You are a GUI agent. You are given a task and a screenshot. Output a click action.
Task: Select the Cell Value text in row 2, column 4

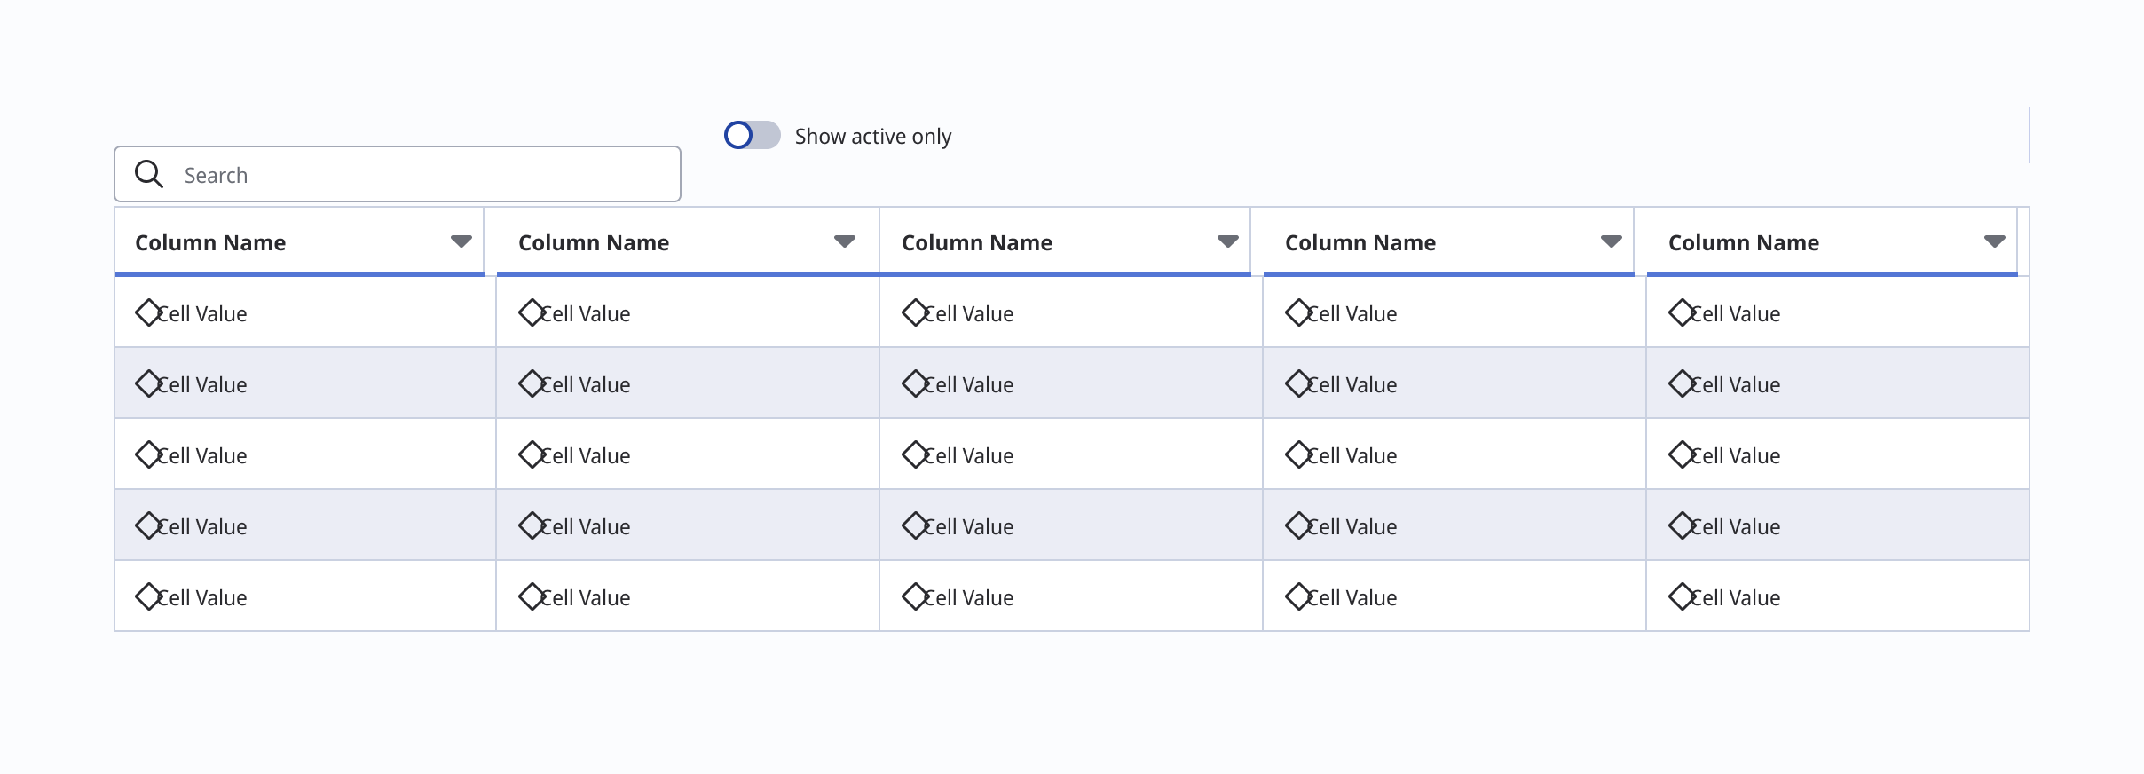click(x=1352, y=384)
